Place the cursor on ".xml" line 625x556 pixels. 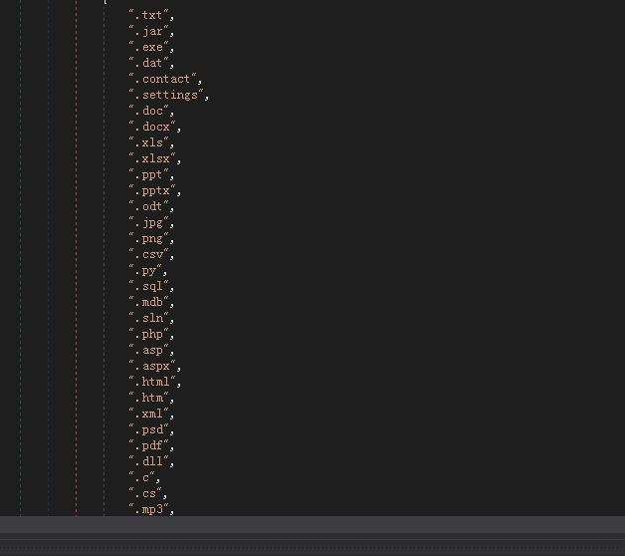point(148,415)
